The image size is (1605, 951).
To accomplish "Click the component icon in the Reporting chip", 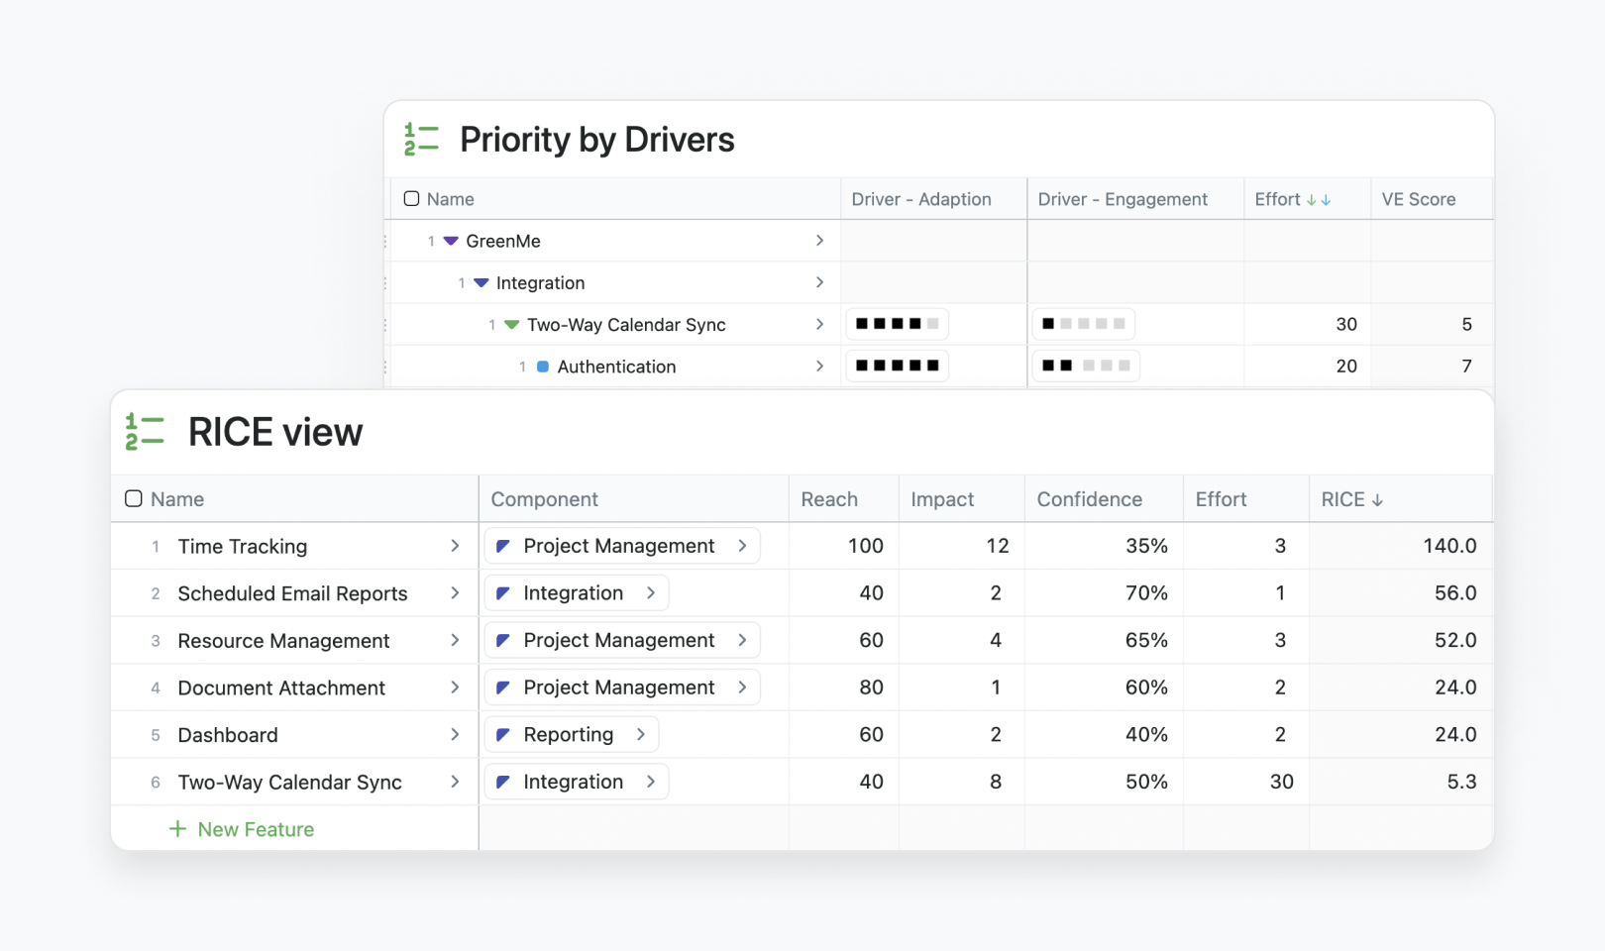I will [x=503, y=735].
